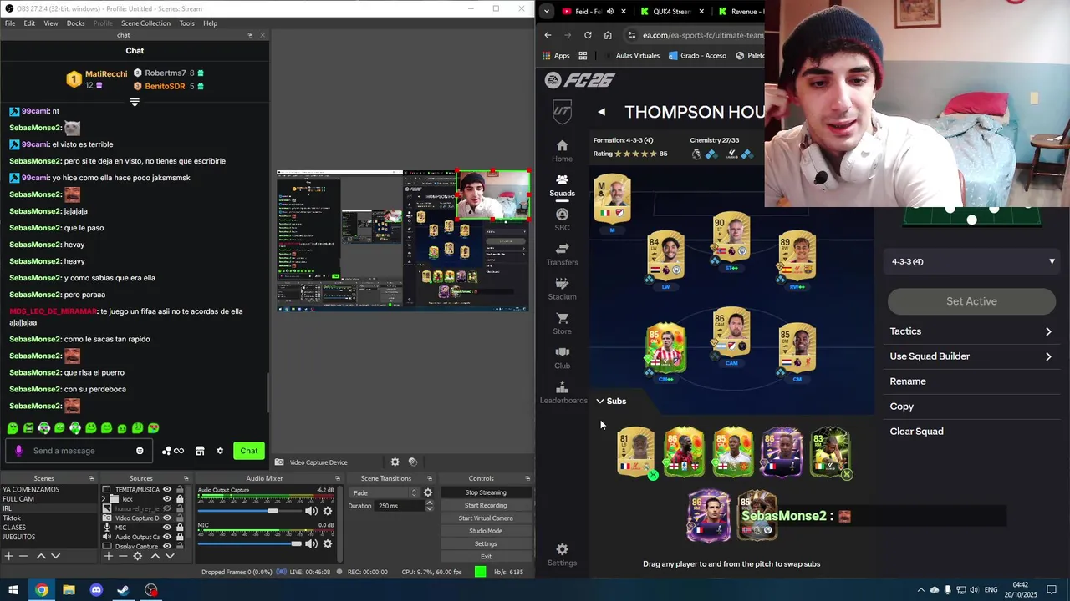Screen dimensions: 1070x601
Task: Click Stop Streaming in OBS Controls
Action: [x=486, y=492]
